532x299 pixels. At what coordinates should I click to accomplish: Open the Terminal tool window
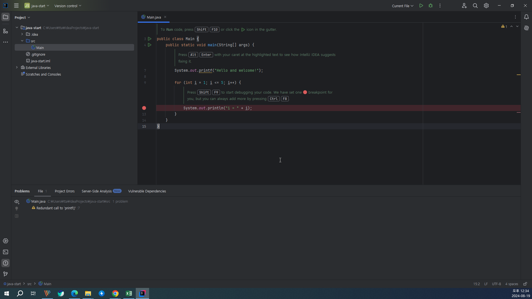[5, 252]
